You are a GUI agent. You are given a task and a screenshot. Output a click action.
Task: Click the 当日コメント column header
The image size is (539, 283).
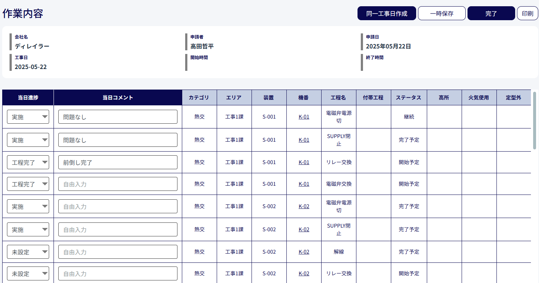(x=118, y=98)
